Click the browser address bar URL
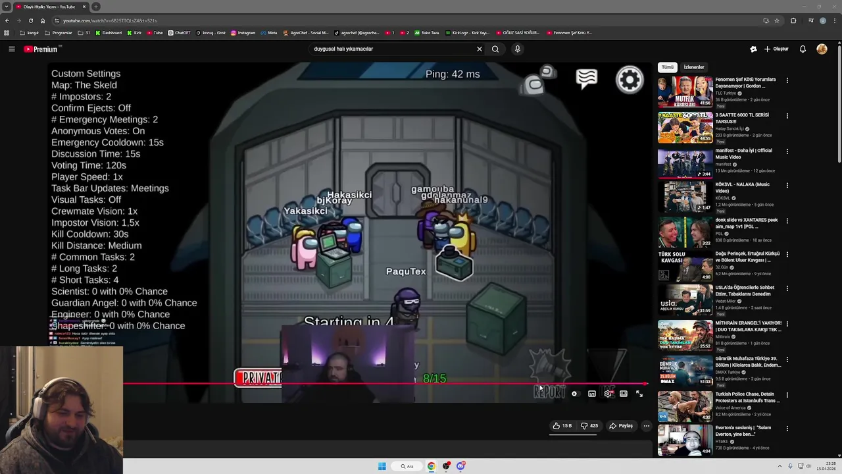842x474 pixels. click(x=110, y=20)
